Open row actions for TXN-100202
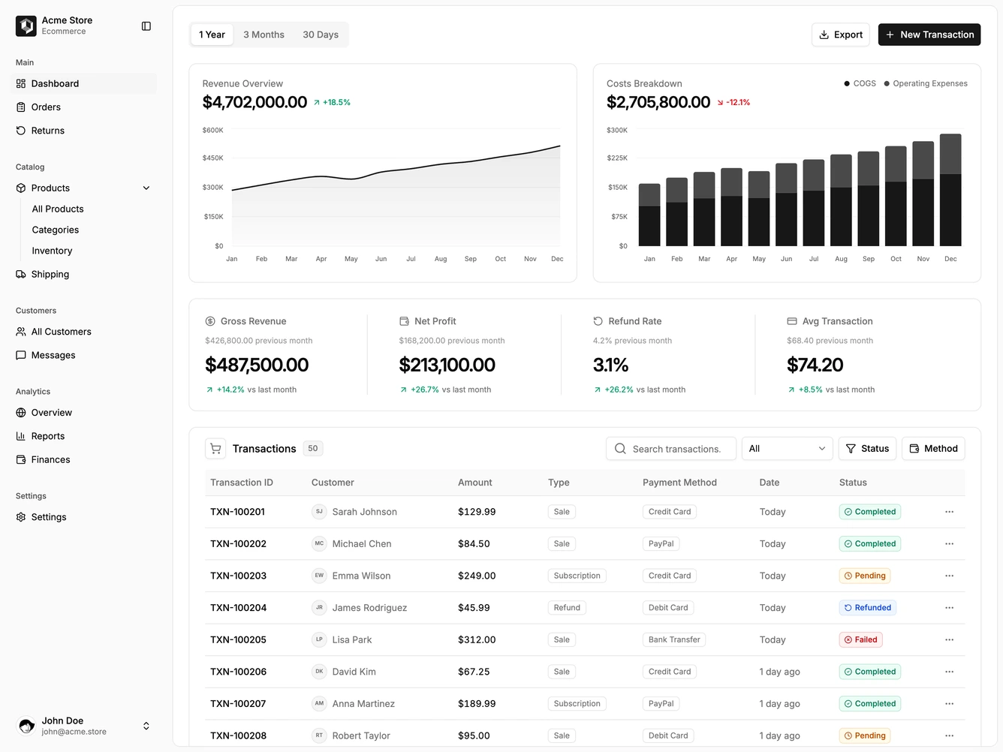 [950, 544]
